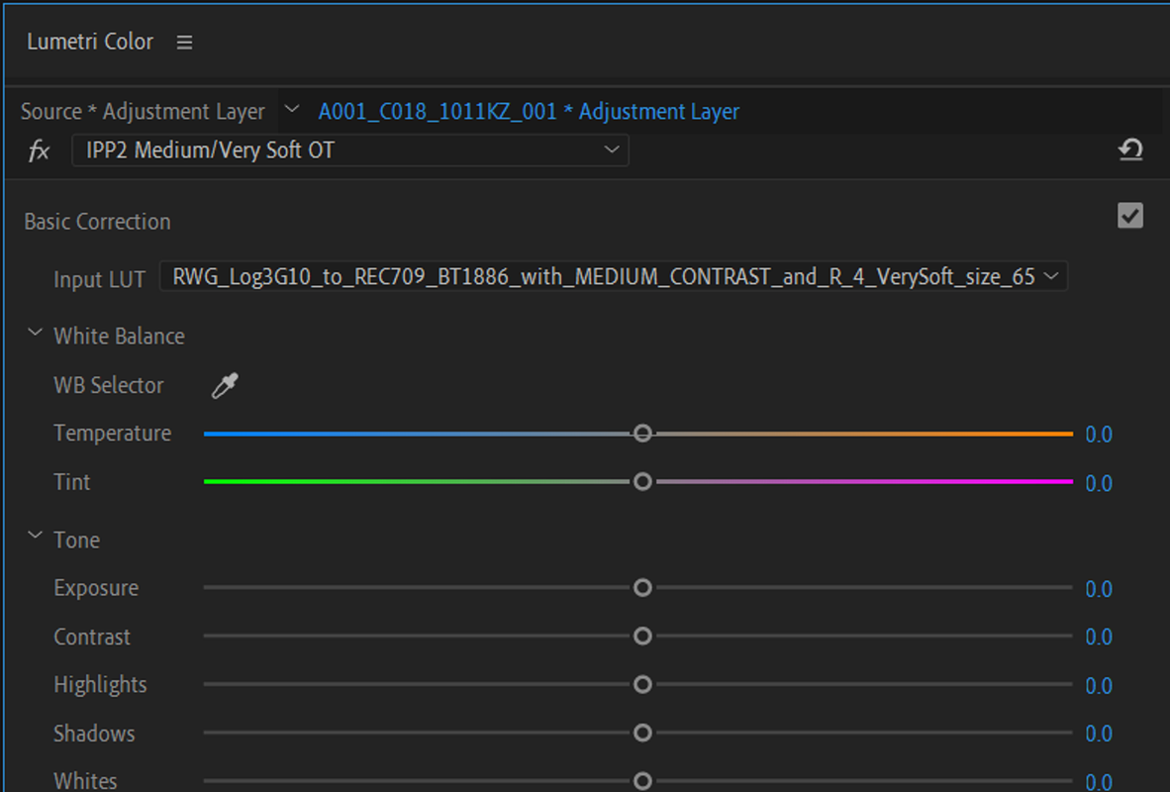Click the fx effect toggle icon

39,151
